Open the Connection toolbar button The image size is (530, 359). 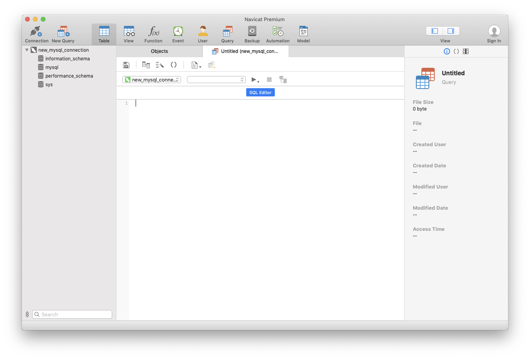(x=36, y=34)
